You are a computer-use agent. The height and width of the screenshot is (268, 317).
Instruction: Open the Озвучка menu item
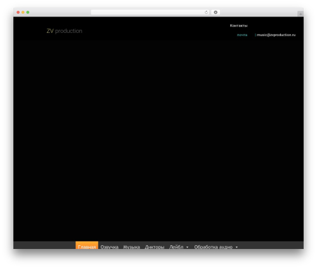click(110, 246)
